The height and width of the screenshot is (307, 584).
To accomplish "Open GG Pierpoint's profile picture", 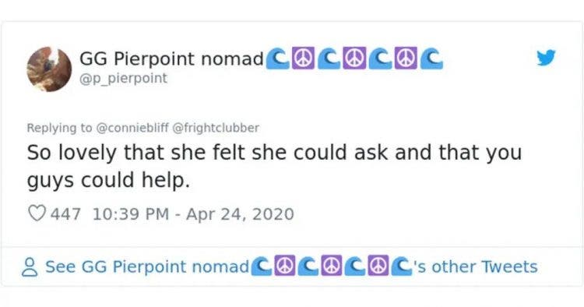I will click(49, 69).
